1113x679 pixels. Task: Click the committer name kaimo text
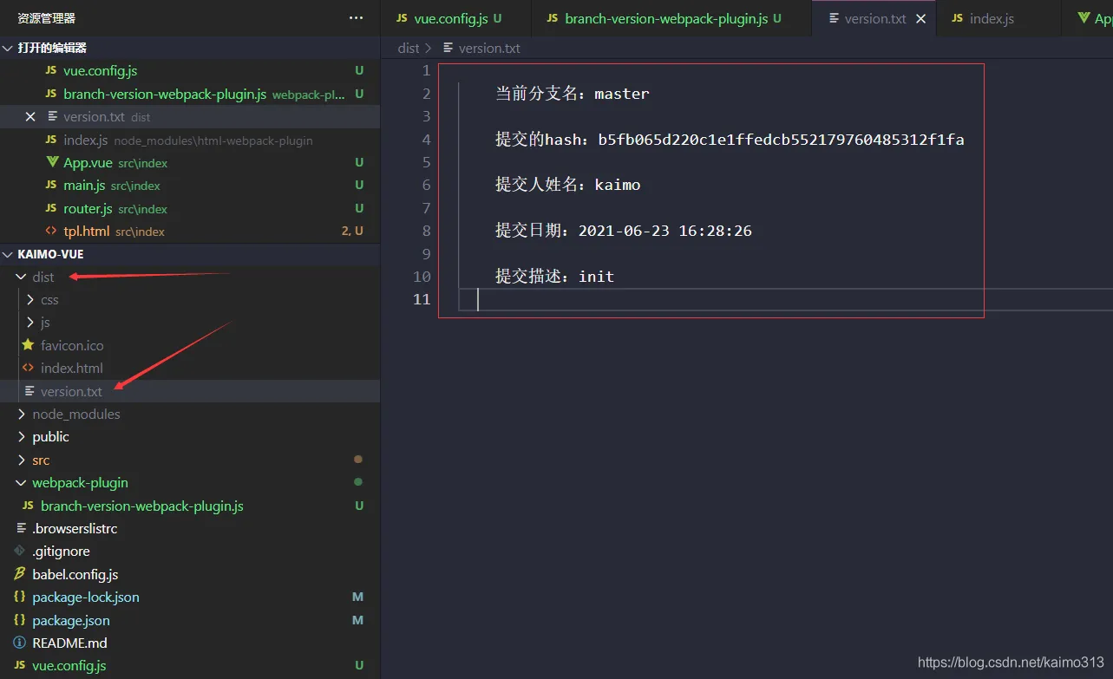pos(618,185)
